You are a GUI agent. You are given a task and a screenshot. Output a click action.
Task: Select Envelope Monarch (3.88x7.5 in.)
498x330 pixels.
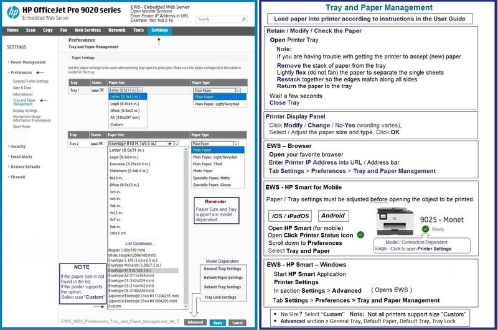pyautogui.click(x=134, y=265)
